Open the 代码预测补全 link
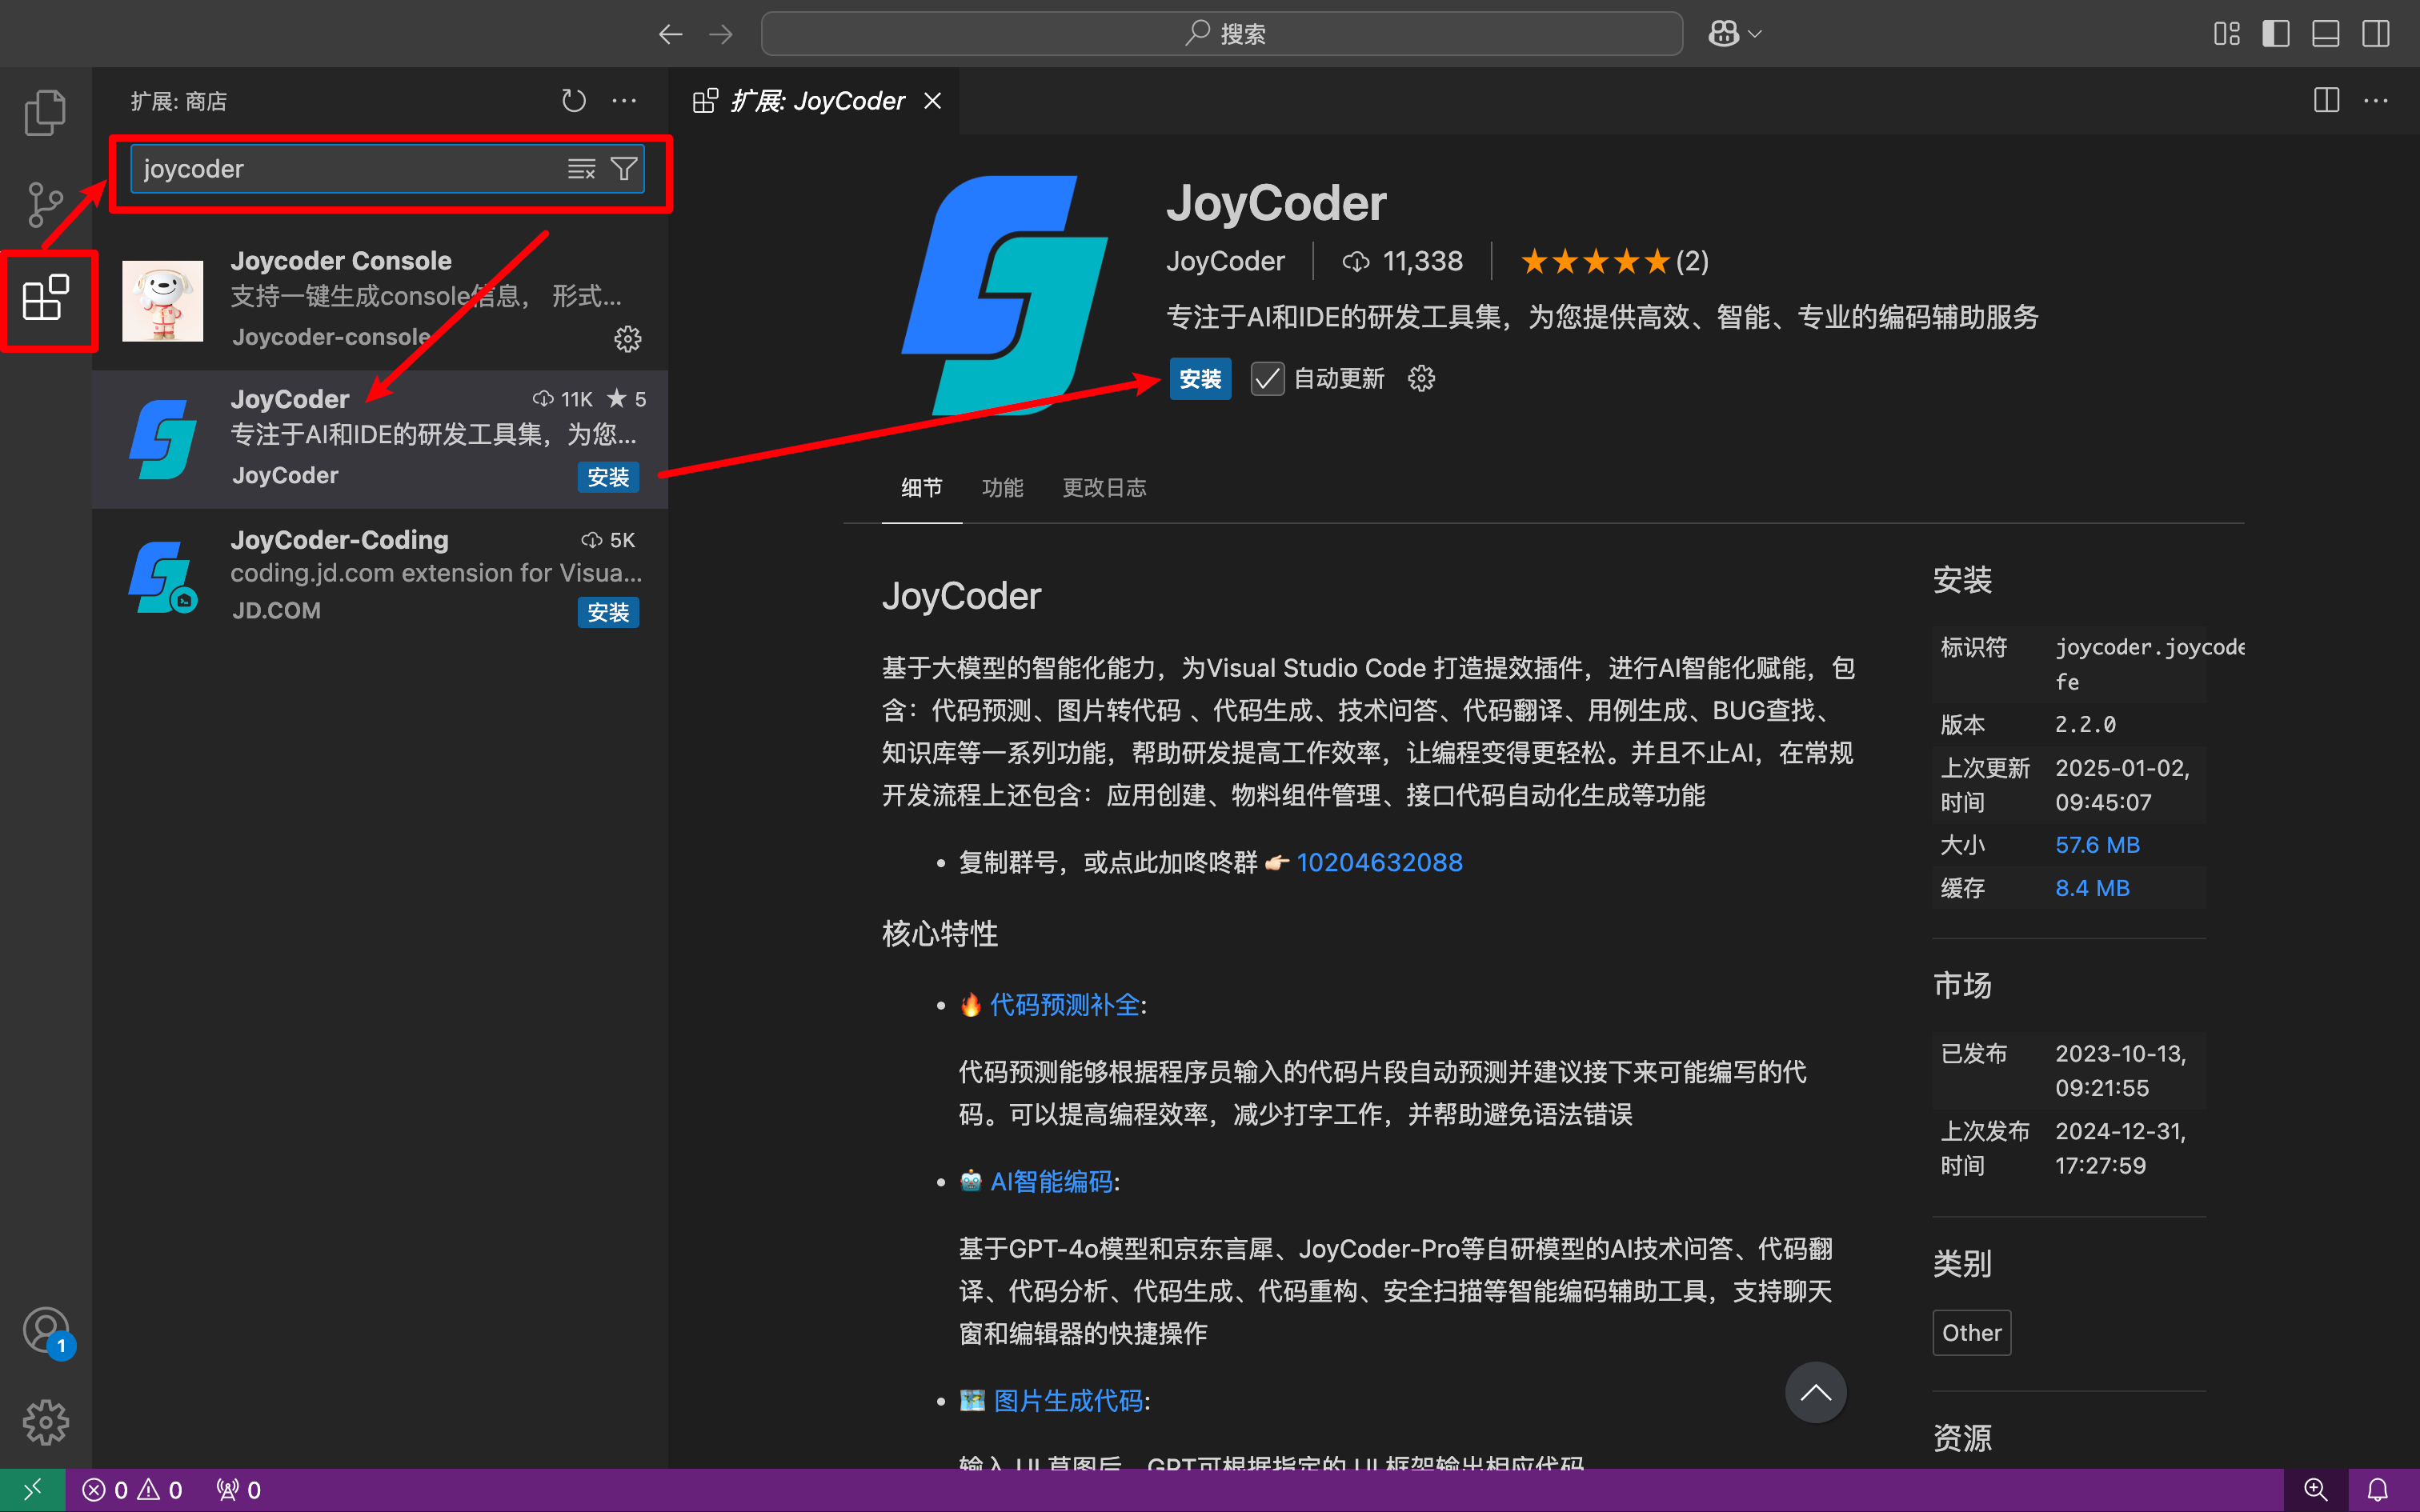 point(1064,1005)
